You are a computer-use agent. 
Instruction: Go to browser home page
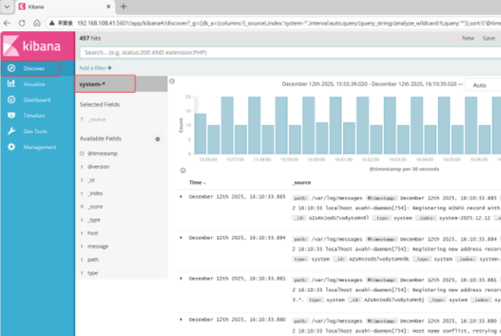[x=37, y=23]
